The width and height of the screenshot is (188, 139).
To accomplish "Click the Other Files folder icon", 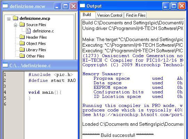I will [22, 55].
